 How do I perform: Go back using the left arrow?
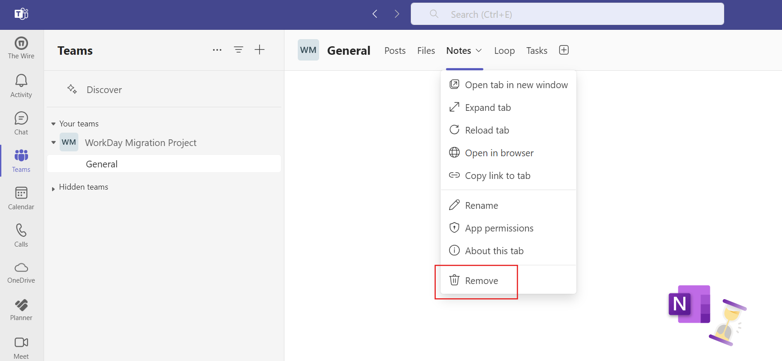point(375,14)
